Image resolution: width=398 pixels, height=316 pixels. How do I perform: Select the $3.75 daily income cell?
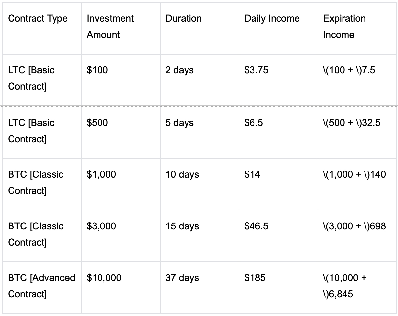256,70
